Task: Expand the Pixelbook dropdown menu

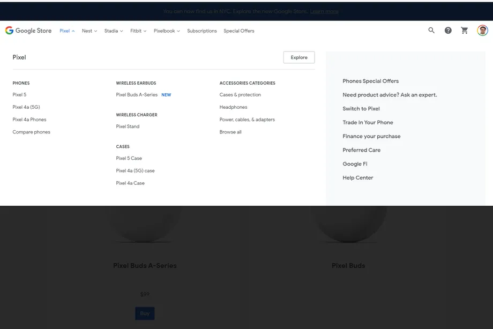Action: point(167,31)
